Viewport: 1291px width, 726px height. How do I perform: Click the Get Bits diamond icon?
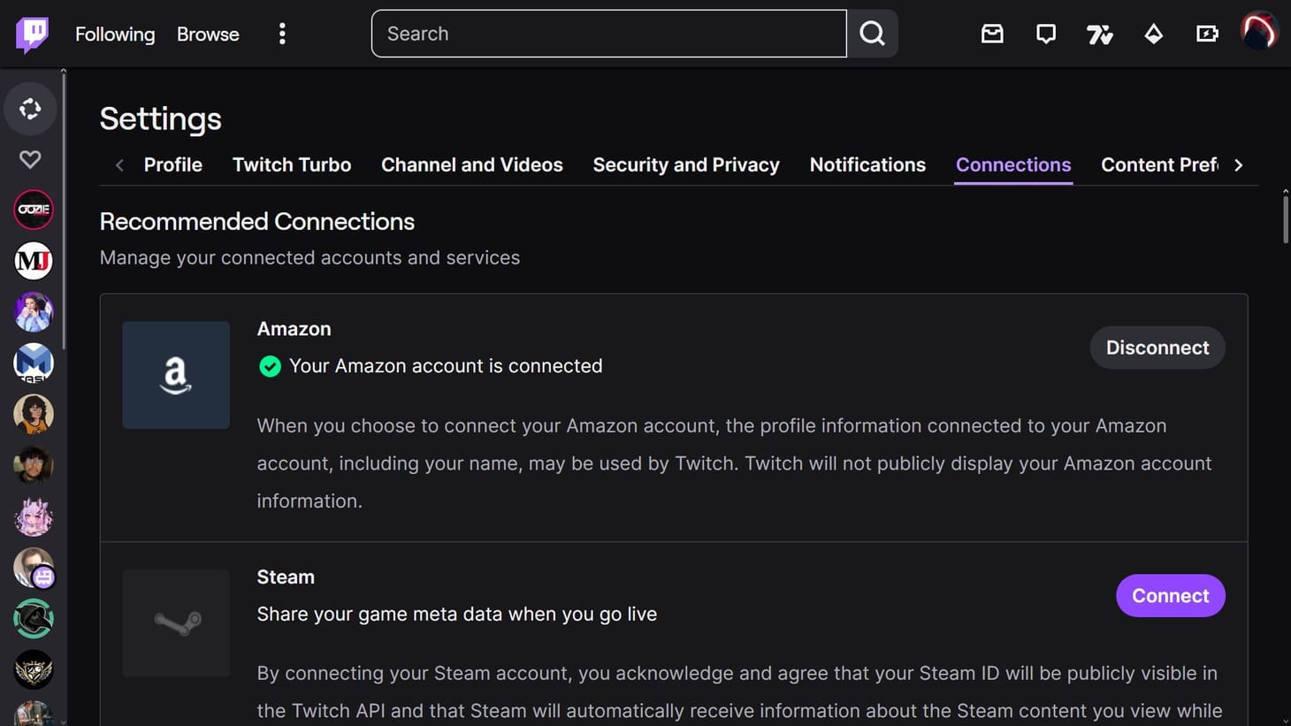click(1153, 34)
